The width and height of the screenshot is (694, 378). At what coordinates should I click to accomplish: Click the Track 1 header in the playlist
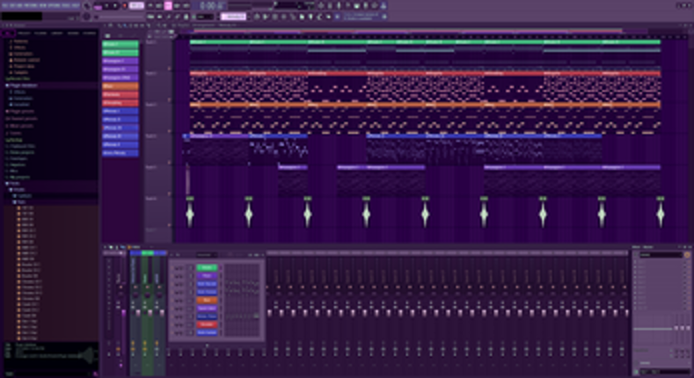tap(157, 53)
